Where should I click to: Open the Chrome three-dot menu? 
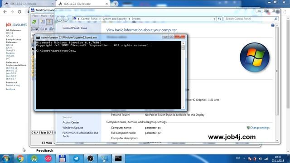coord(285,12)
